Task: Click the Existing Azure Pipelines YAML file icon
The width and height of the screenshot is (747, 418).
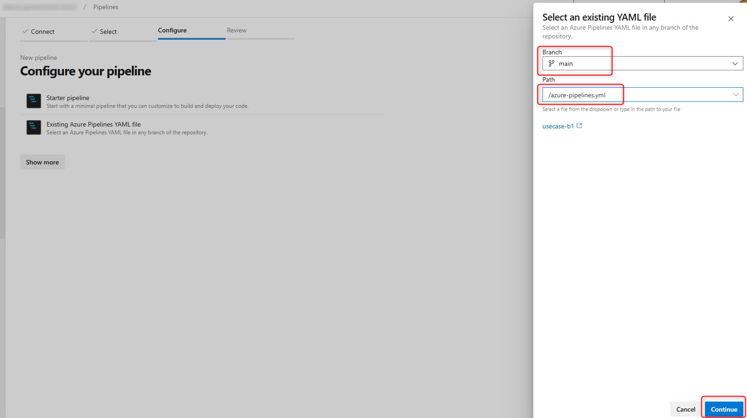Action: [33, 127]
